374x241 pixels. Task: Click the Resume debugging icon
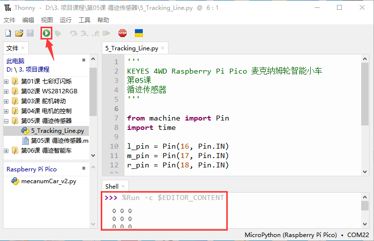click(106, 33)
